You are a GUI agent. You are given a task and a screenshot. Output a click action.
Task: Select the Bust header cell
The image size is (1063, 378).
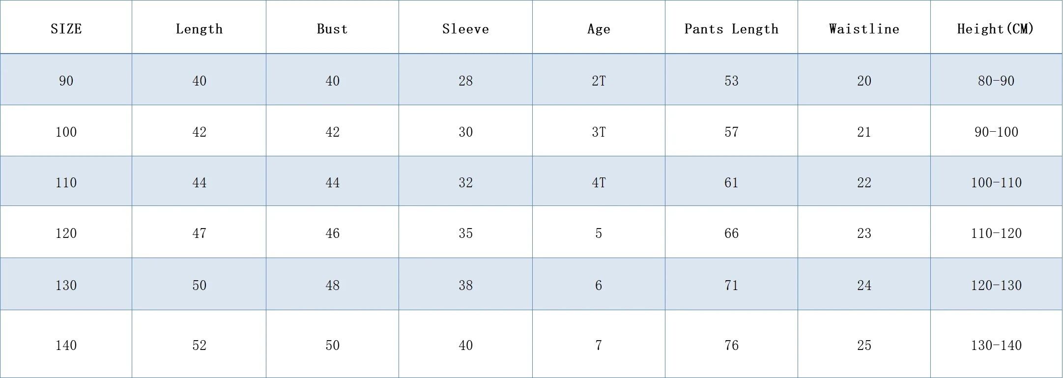click(332, 29)
